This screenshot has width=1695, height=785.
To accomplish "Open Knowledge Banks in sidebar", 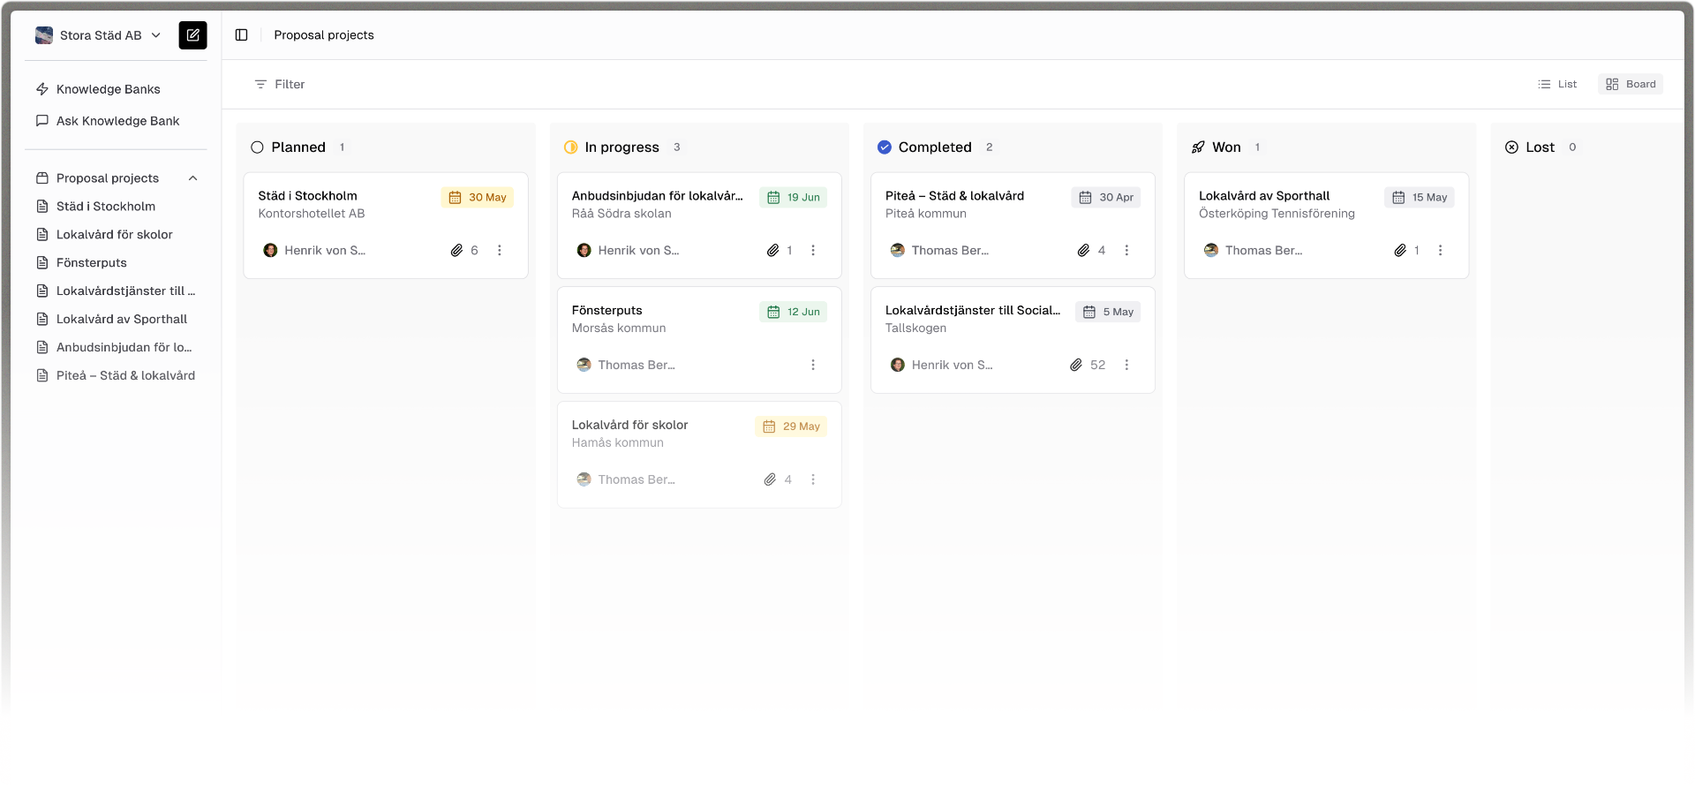I will (x=108, y=89).
